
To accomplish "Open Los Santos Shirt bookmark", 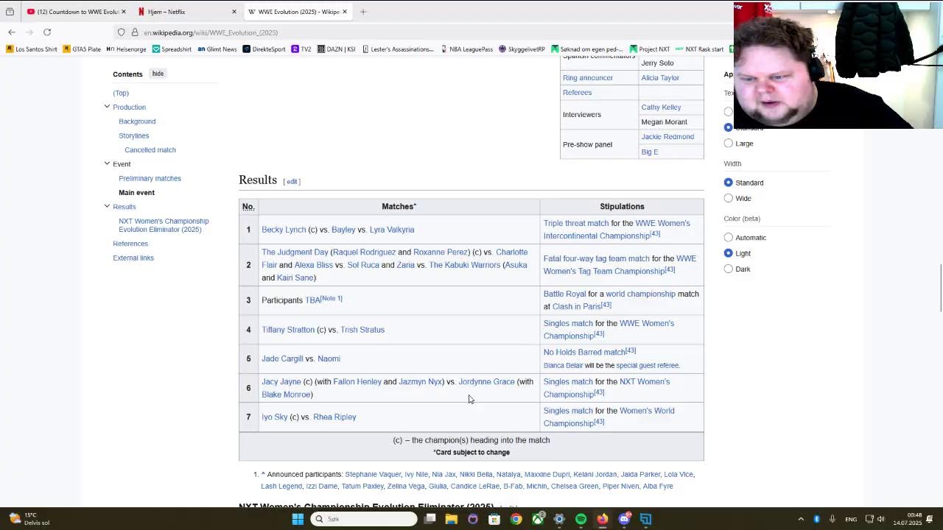I will coord(32,49).
